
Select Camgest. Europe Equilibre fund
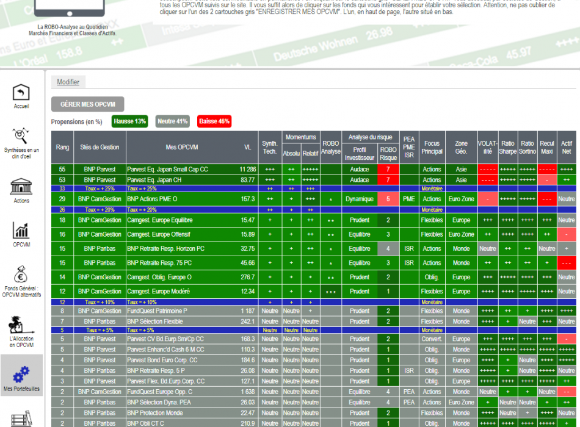click(160, 220)
